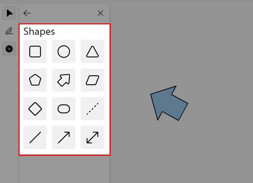Select the square shape
The width and height of the screenshot is (253, 183).
coord(35,52)
